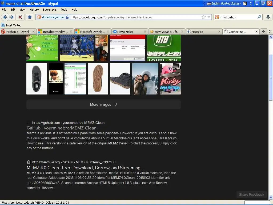The image size is (273, 205).
Task: Open the Most Visited bookmarks folder
Action: coord(11,25)
